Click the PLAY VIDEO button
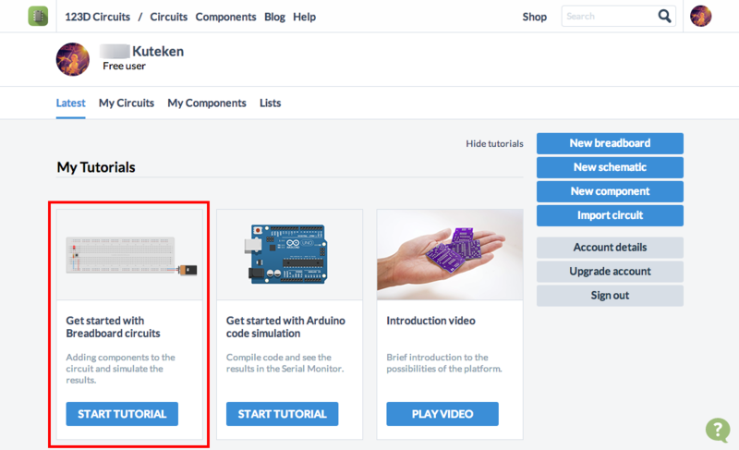The image size is (739, 450). (x=442, y=414)
